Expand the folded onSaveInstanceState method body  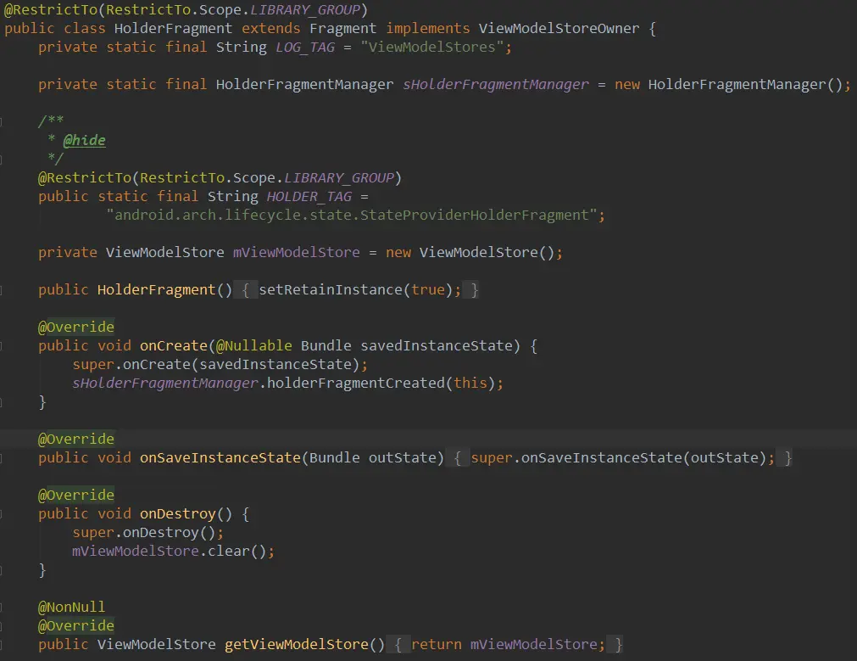(457, 457)
